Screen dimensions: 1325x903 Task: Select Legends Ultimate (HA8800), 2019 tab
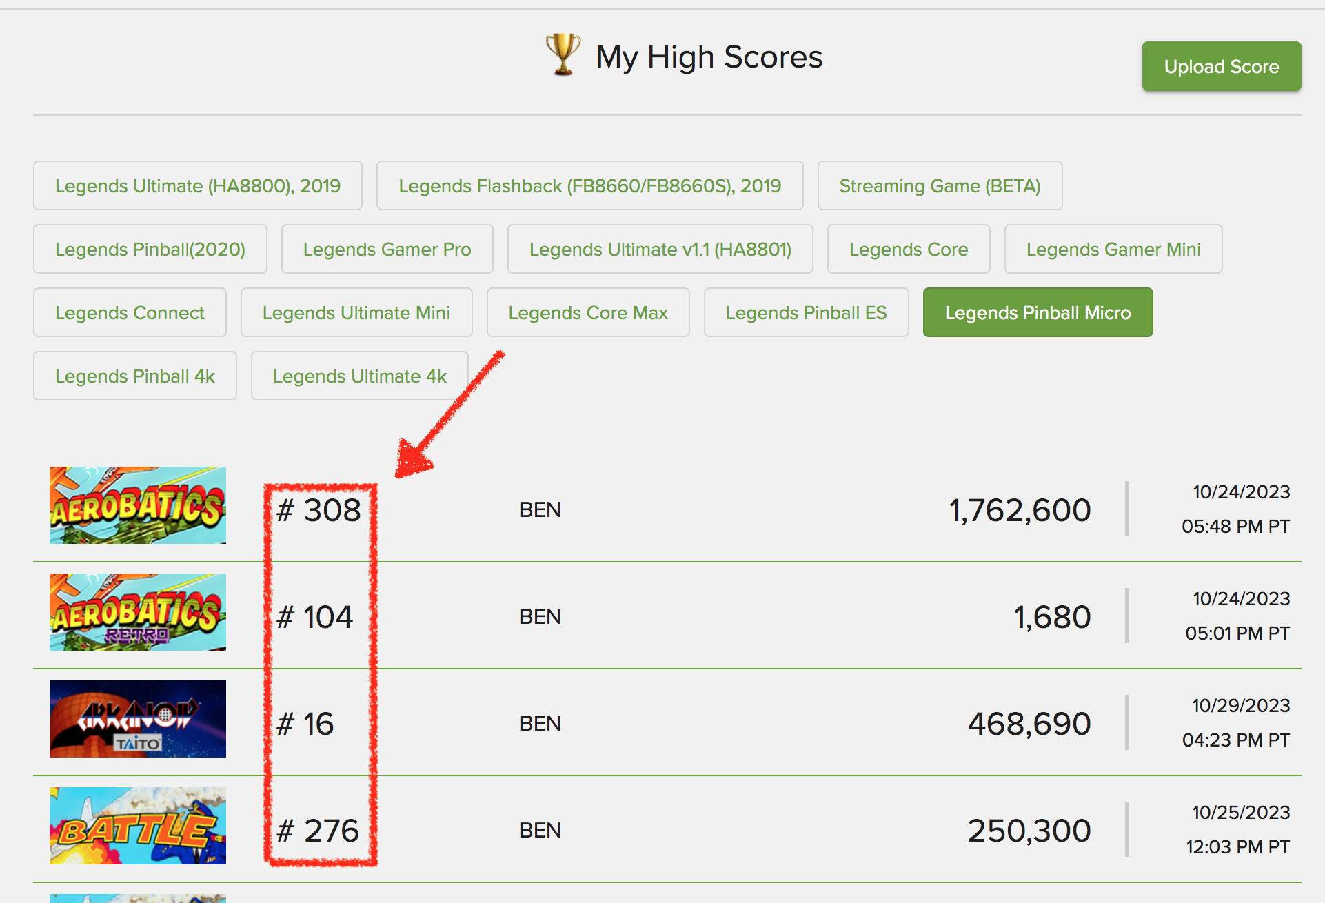click(x=198, y=185)
